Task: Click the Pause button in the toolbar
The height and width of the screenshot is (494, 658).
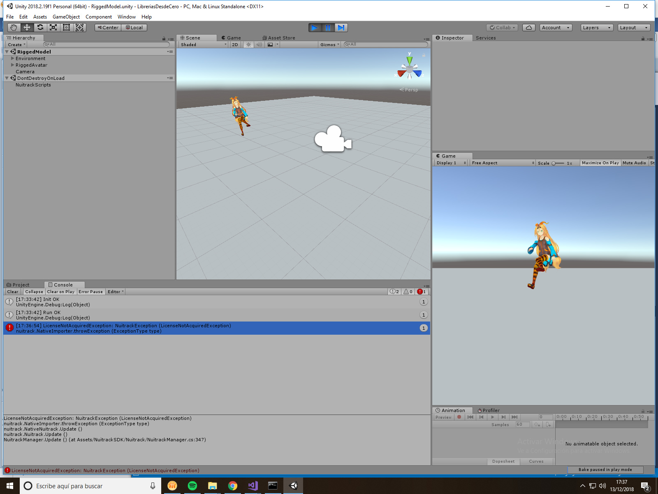Action: 328,28
